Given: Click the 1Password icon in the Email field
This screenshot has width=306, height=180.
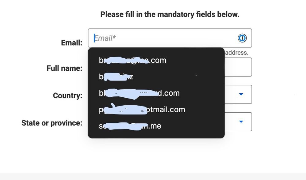Looking at the screenshot, I should point(242,38).
